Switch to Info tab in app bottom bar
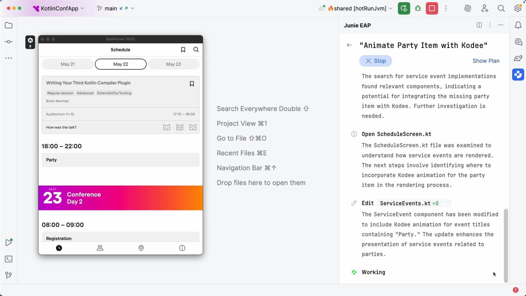 (x=182, y=248)
